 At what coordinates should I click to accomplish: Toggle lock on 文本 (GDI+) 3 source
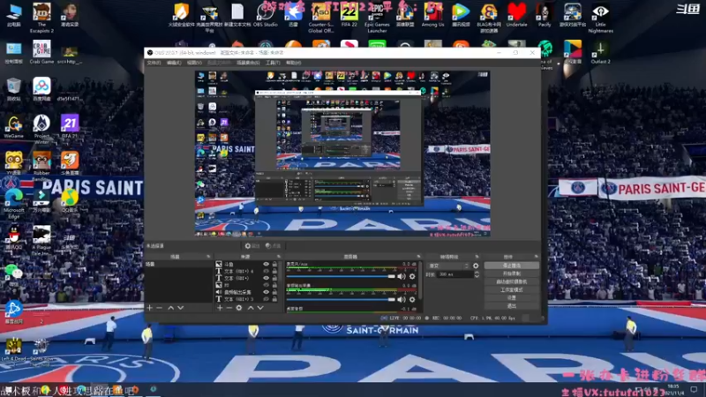pos(274,299)
